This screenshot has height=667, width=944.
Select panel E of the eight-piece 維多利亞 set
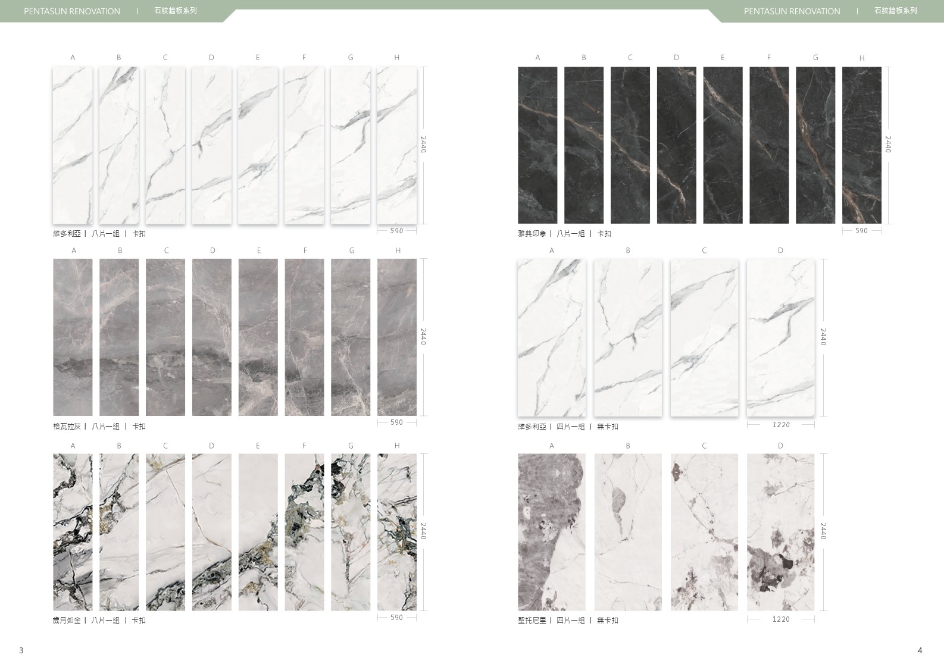coord(258,145)
